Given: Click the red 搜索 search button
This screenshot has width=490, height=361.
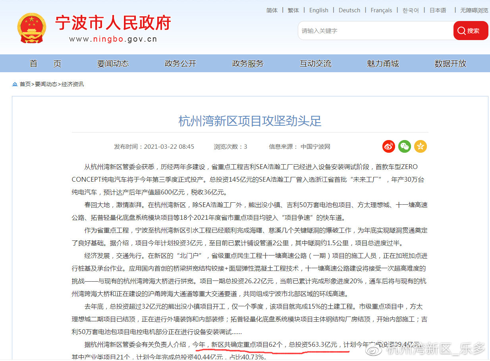Looking at the screenshot, I should (x=471, y=31).
